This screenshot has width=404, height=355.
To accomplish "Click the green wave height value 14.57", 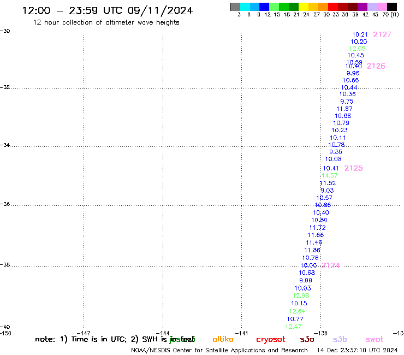I will point(330,175).
